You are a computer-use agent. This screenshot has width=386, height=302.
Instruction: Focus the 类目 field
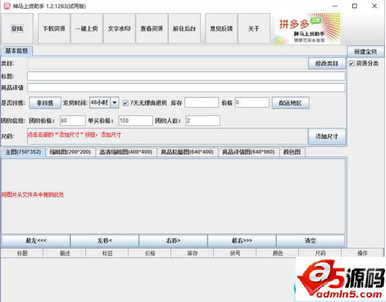(167, 63)
